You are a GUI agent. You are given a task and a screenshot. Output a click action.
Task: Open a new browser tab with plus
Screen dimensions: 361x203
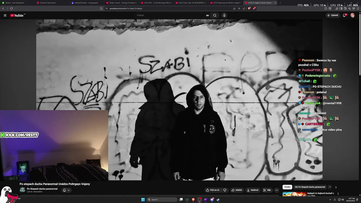pos(280,3)
